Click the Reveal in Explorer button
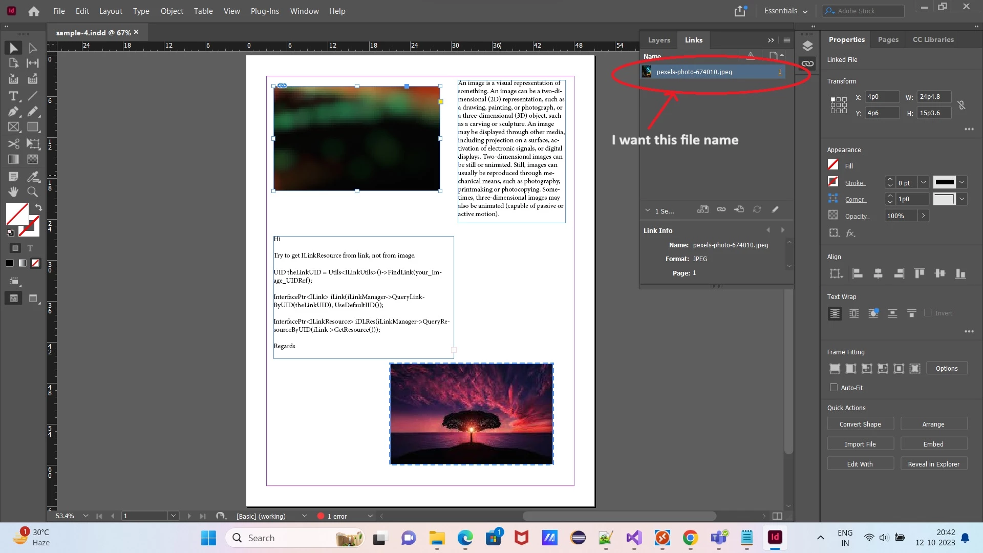This screenshot has width=983, height=553. pyautogui.click(x=933, y=464)
